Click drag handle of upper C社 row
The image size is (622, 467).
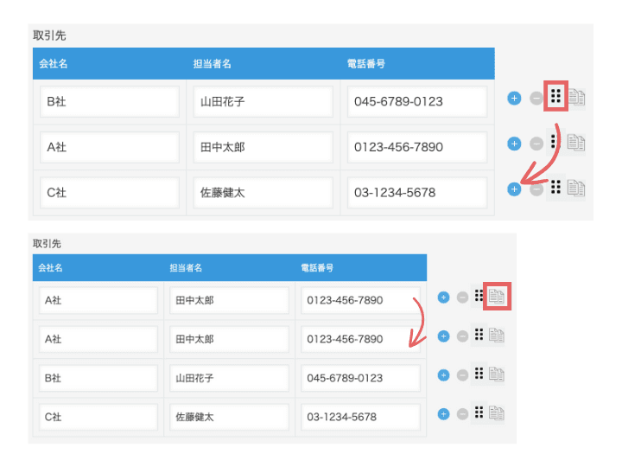tap(555, 187)
